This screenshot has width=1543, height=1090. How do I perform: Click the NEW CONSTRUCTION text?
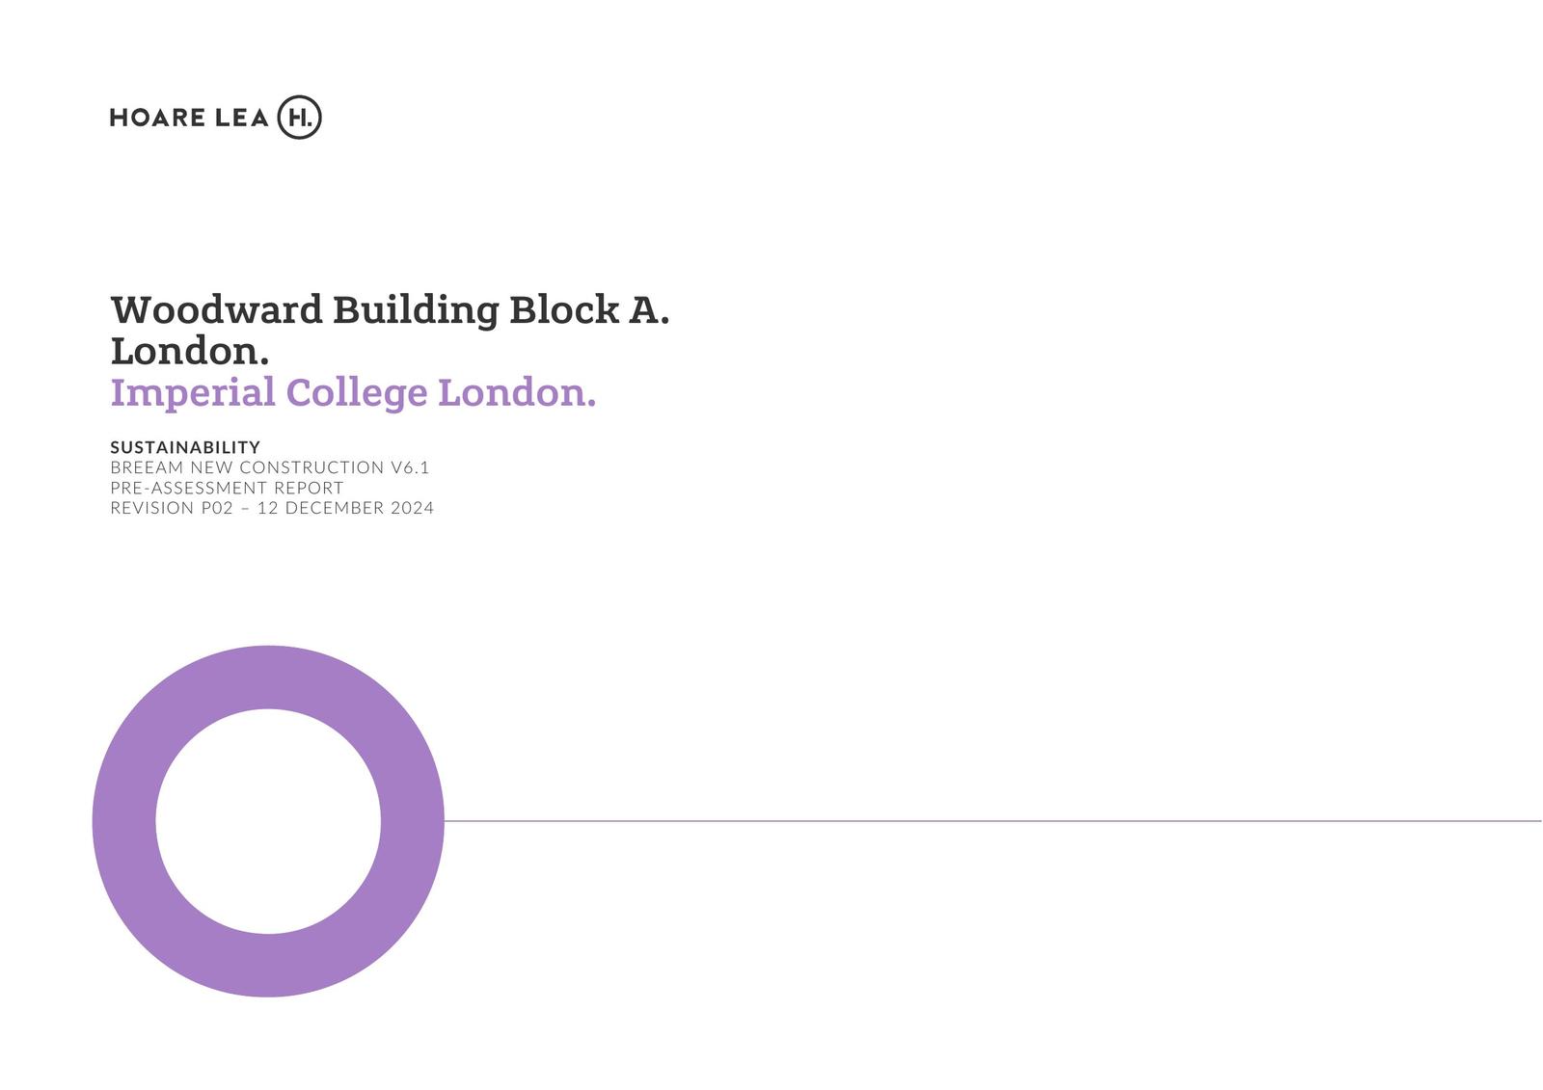pyautogui.click(x=287, y=467)
